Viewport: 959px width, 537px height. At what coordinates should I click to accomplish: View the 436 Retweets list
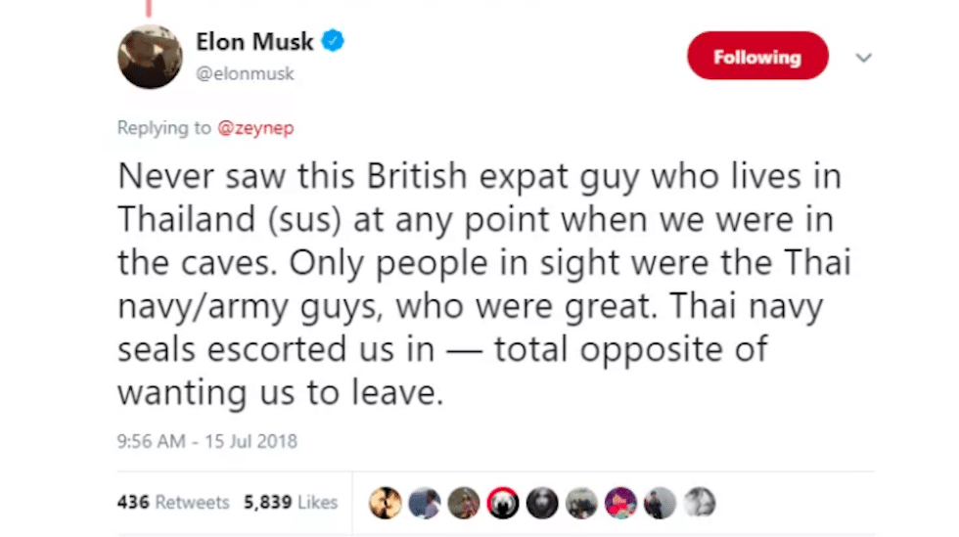click(x=172, y=503)
